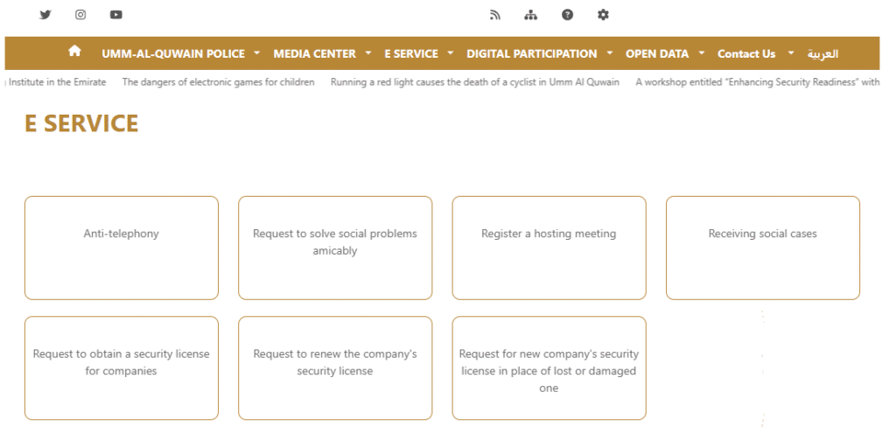Open the DIGITAL PARTICIPATION menu

531,53
